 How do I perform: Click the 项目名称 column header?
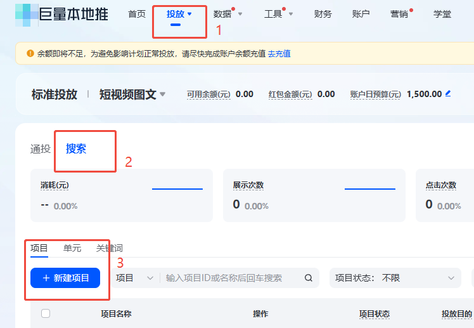[x=117, y=314]
